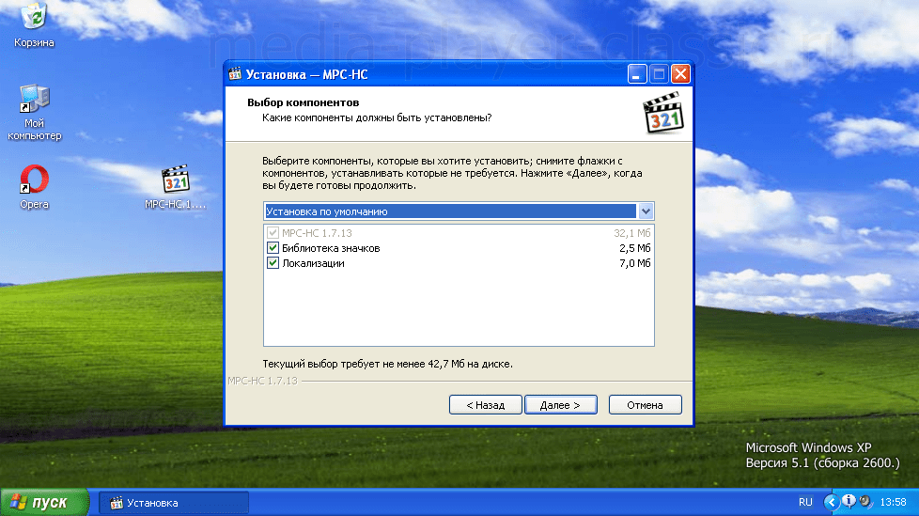Open the Установка по умолчанию dropdown arrow
Screen dimensions: 919x516
646,211
